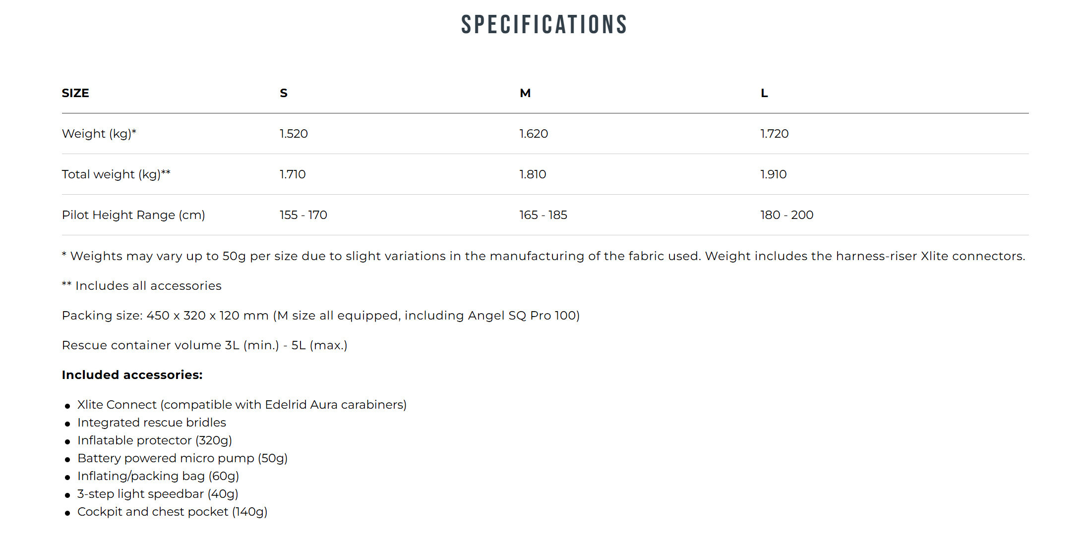
Task: Click the Inflatable protector (320g) item
Action: 155,440
